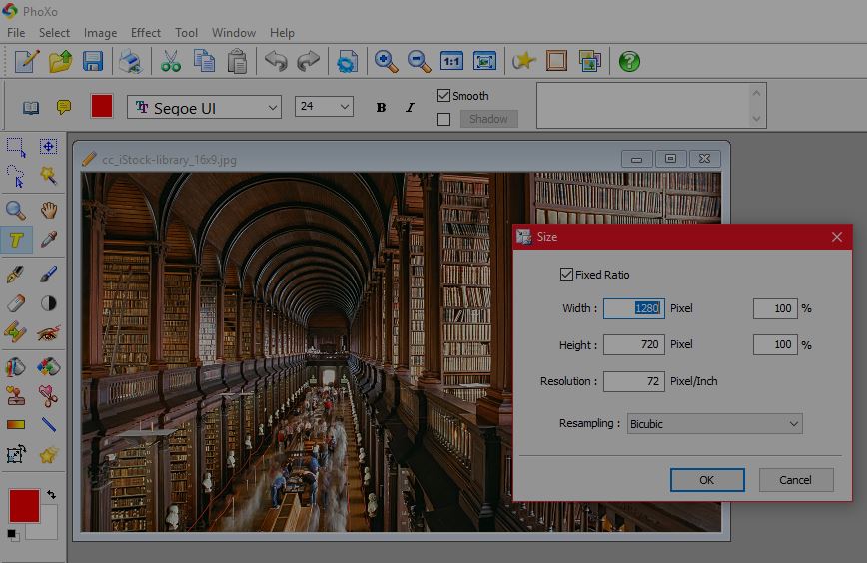Toggle the Smooth checkbox
Viewport: 867px width, 563px height.
pos(444,96)
